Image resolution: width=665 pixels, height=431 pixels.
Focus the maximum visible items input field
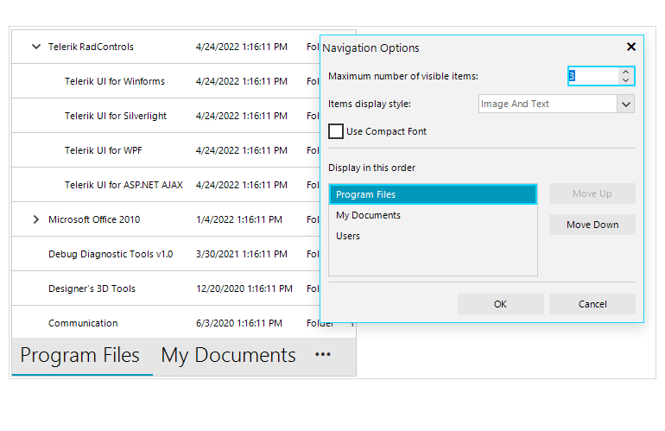tap(593, 76)
